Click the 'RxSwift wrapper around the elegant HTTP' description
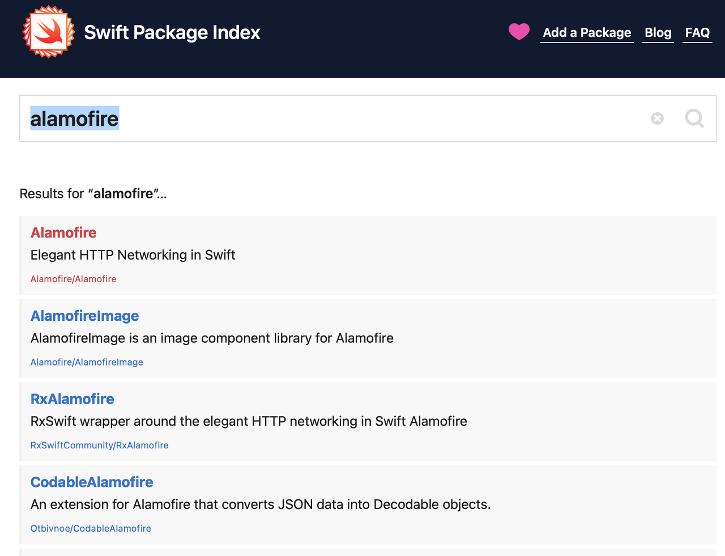The image size is (725, 556). pyautogui.click(x=249, y=422)
